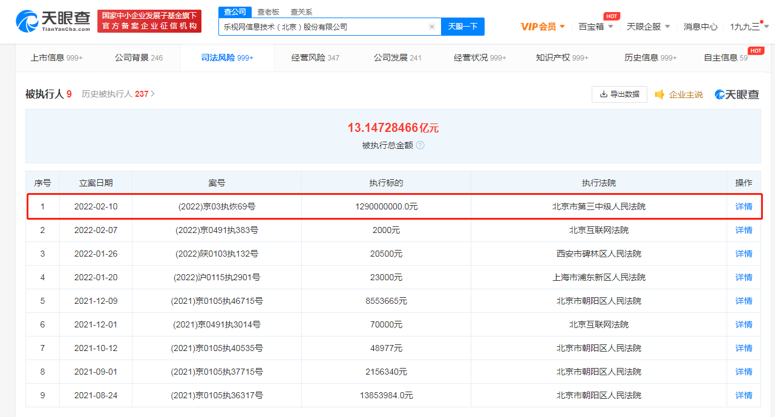Select 查关系 search tab
Screen dimensions: 775x417
coord(301,12)
